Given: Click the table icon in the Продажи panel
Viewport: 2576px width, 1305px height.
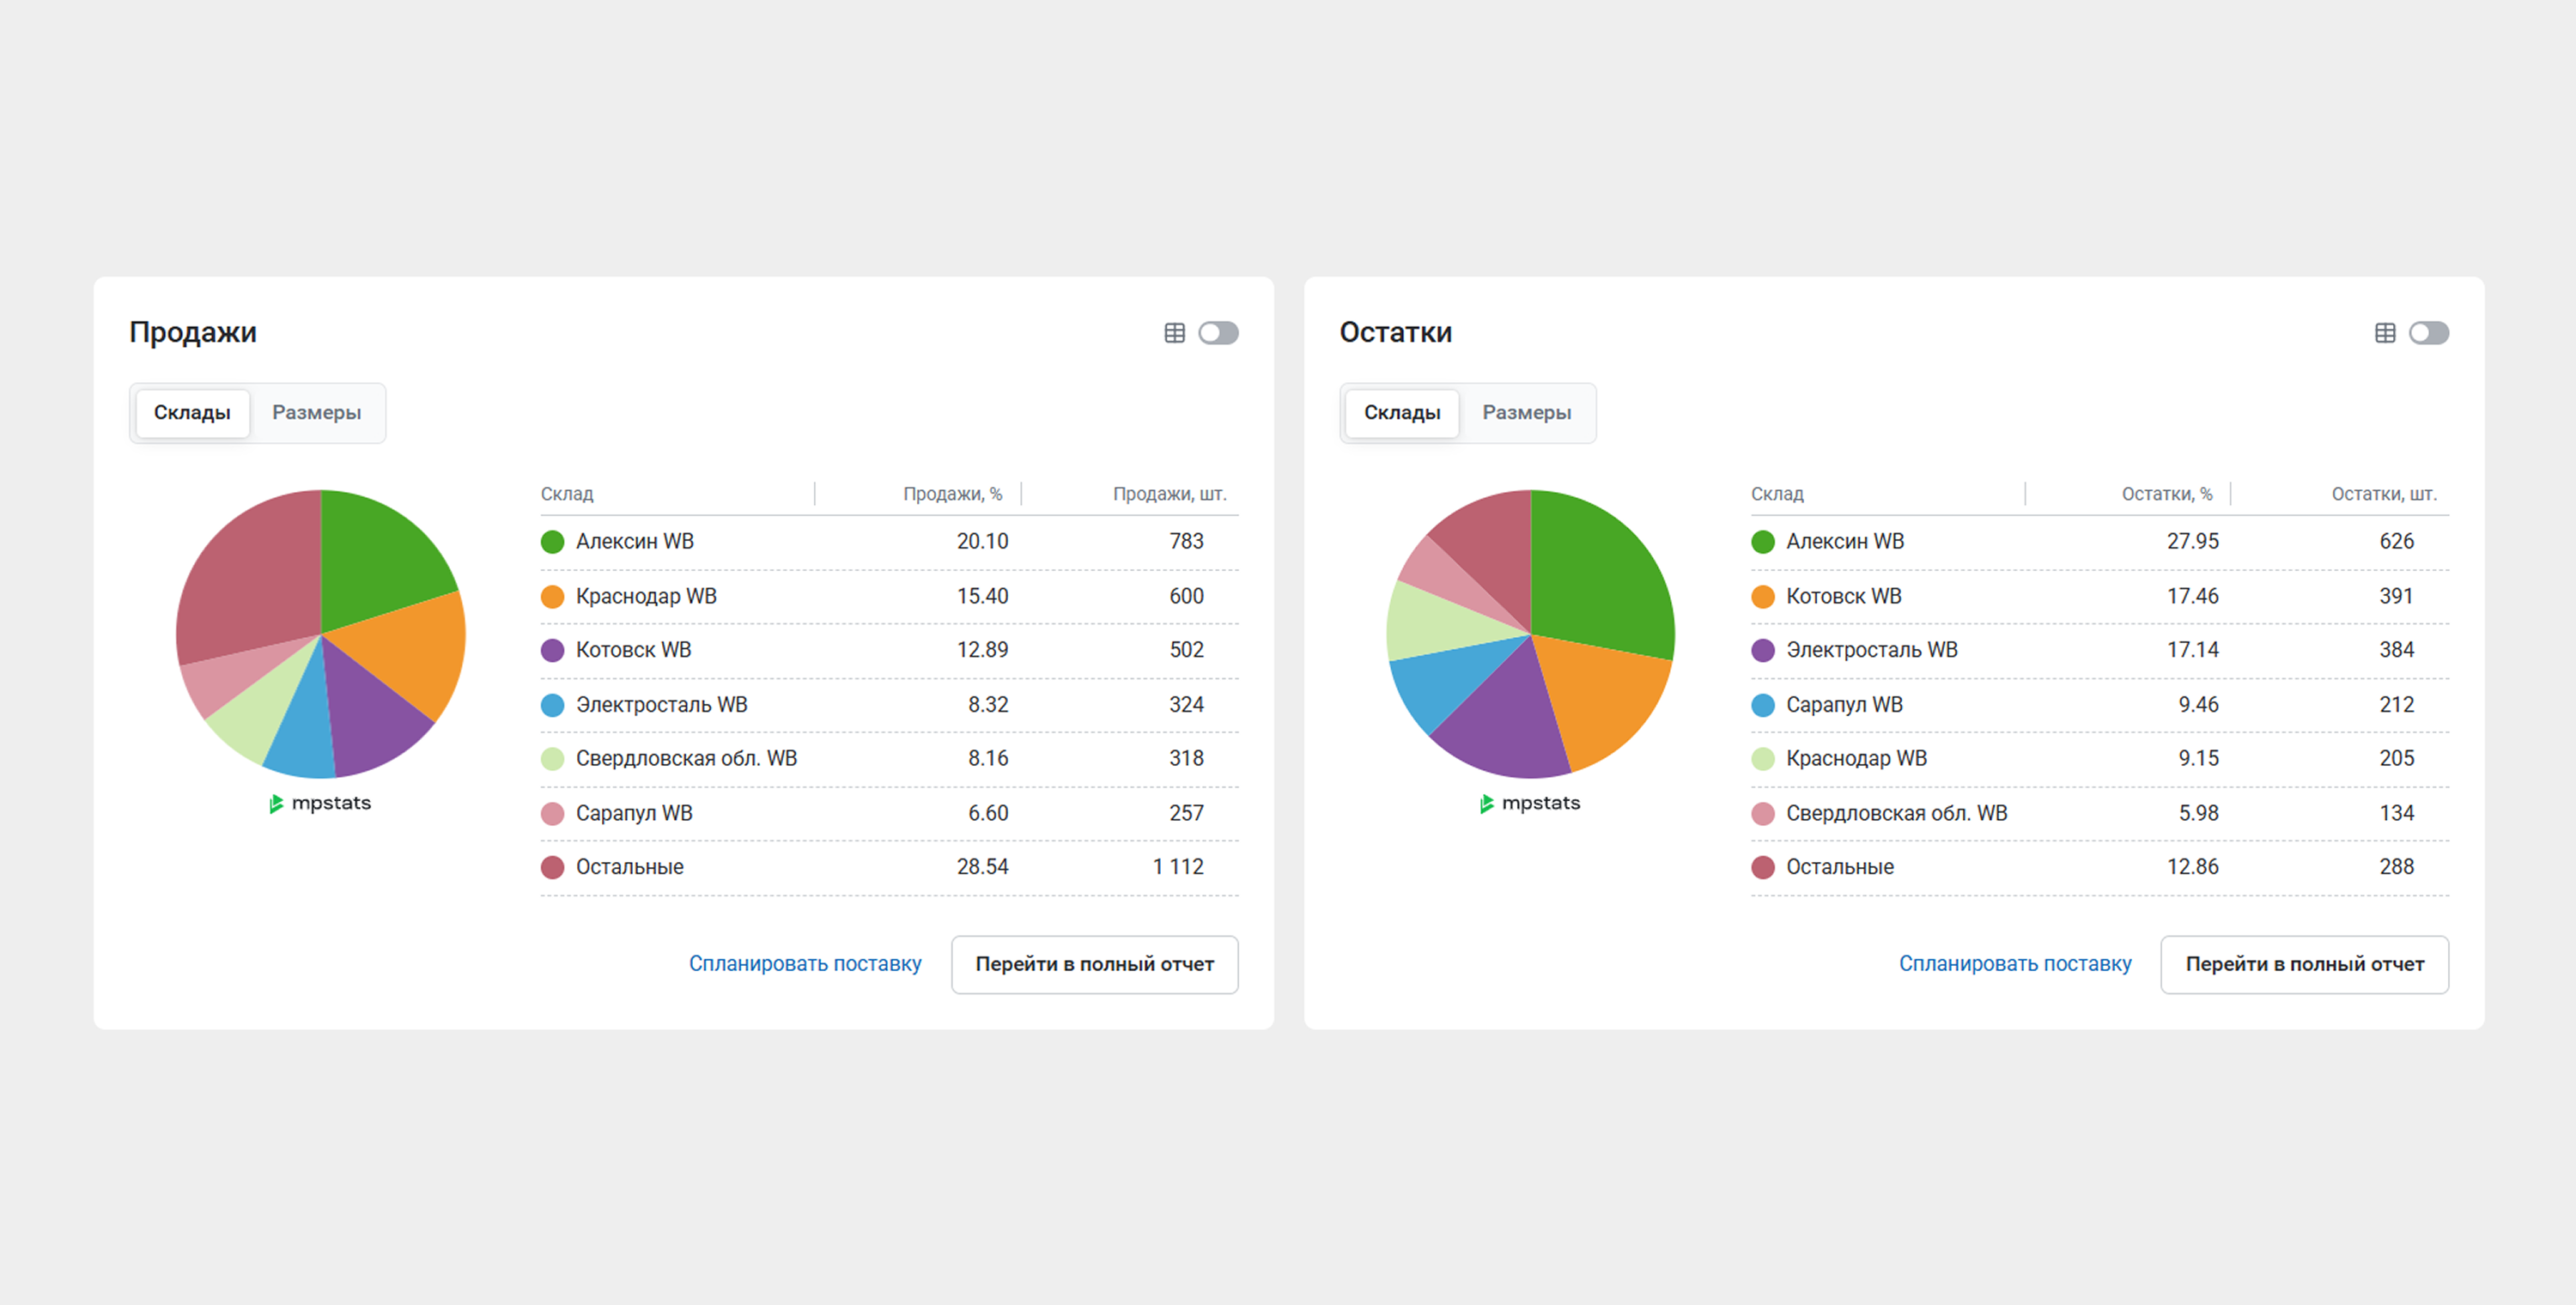Looking at the screenshot, I should [x=1174, y=333].
